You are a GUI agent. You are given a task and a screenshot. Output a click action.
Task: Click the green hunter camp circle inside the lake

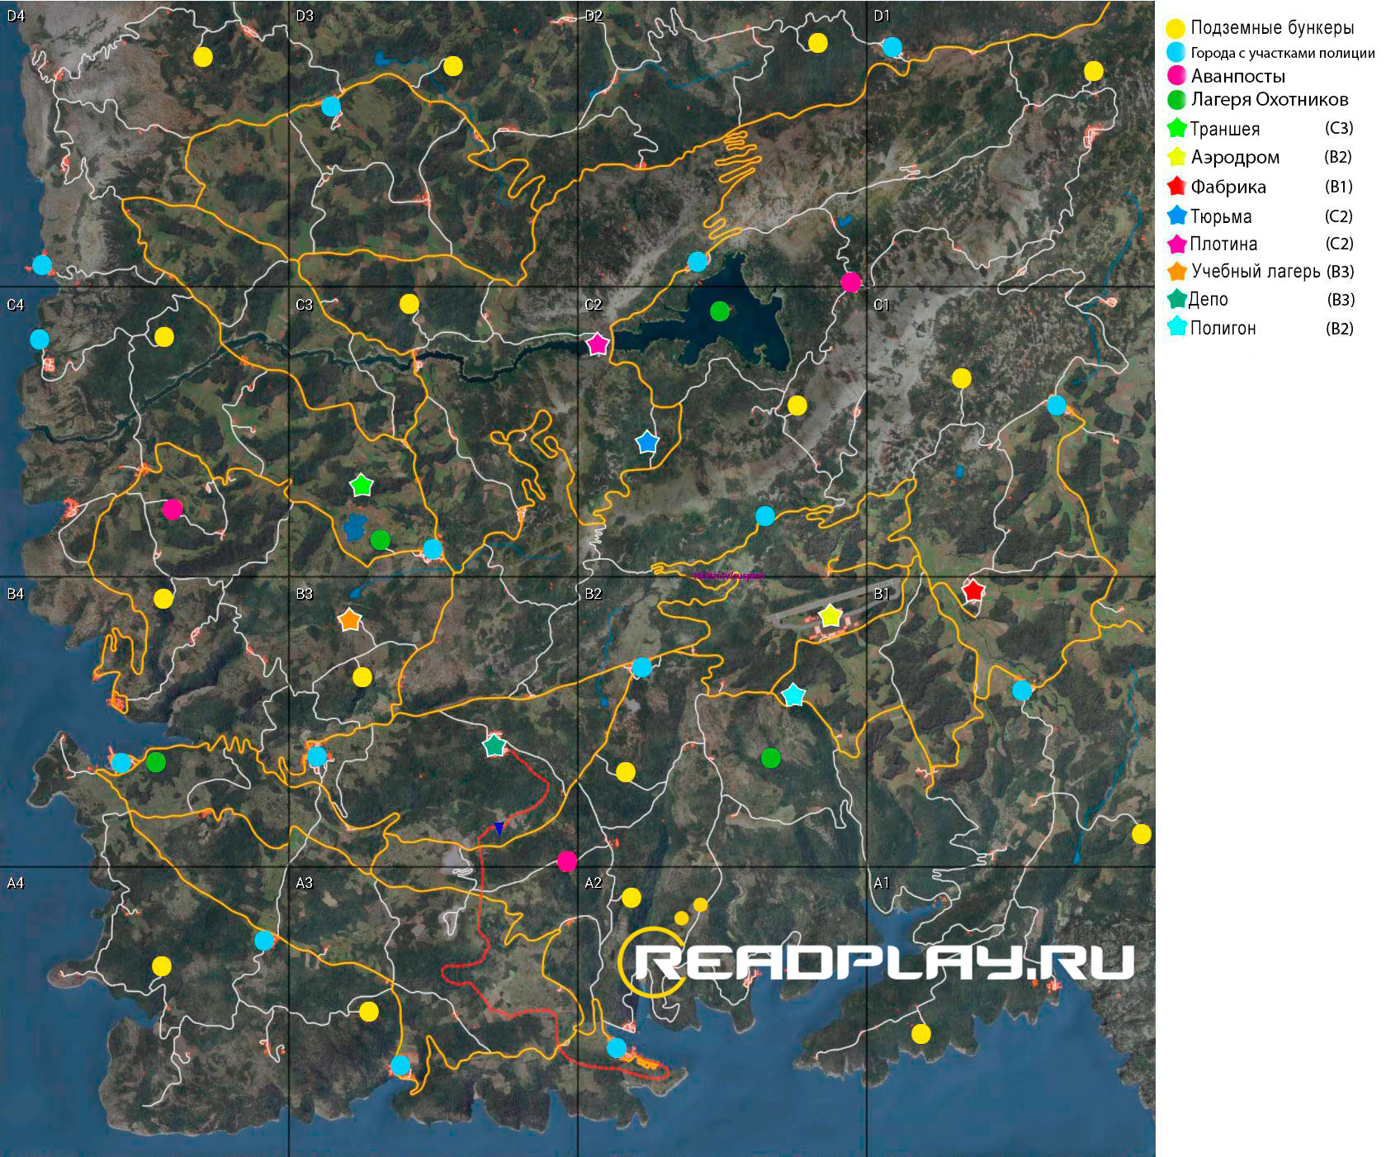pyautogui.click(x=720, y=311)
